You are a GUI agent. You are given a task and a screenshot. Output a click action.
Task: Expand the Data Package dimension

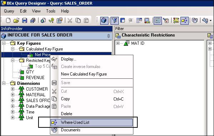tap(13, 106)
